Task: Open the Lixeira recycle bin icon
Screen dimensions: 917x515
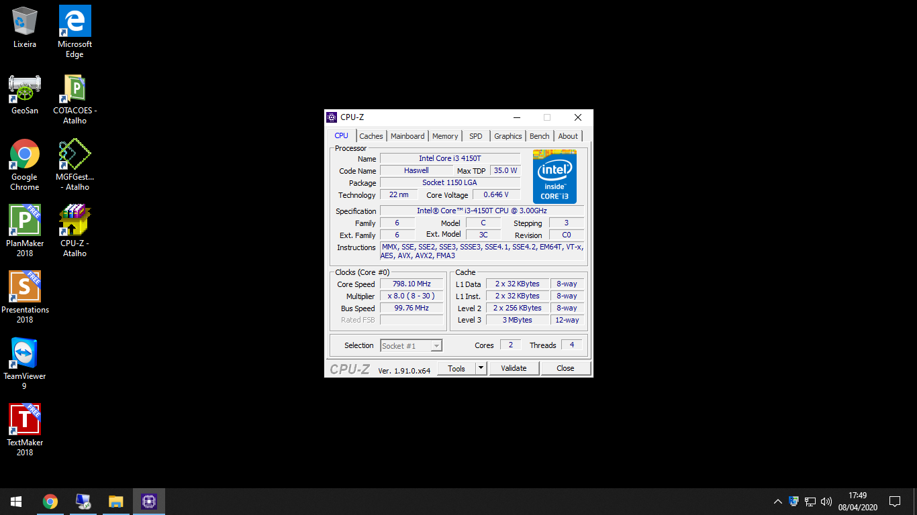Action: point(25,27)
